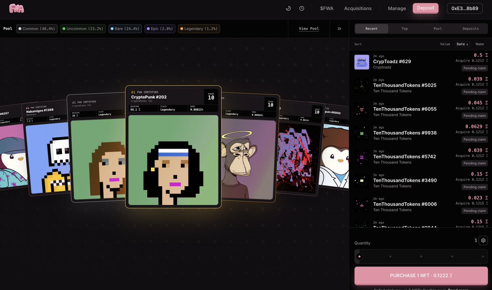
Task: Select the Nakamigos #1368 card
Action: pyautogui.click(x=48, y=148)
